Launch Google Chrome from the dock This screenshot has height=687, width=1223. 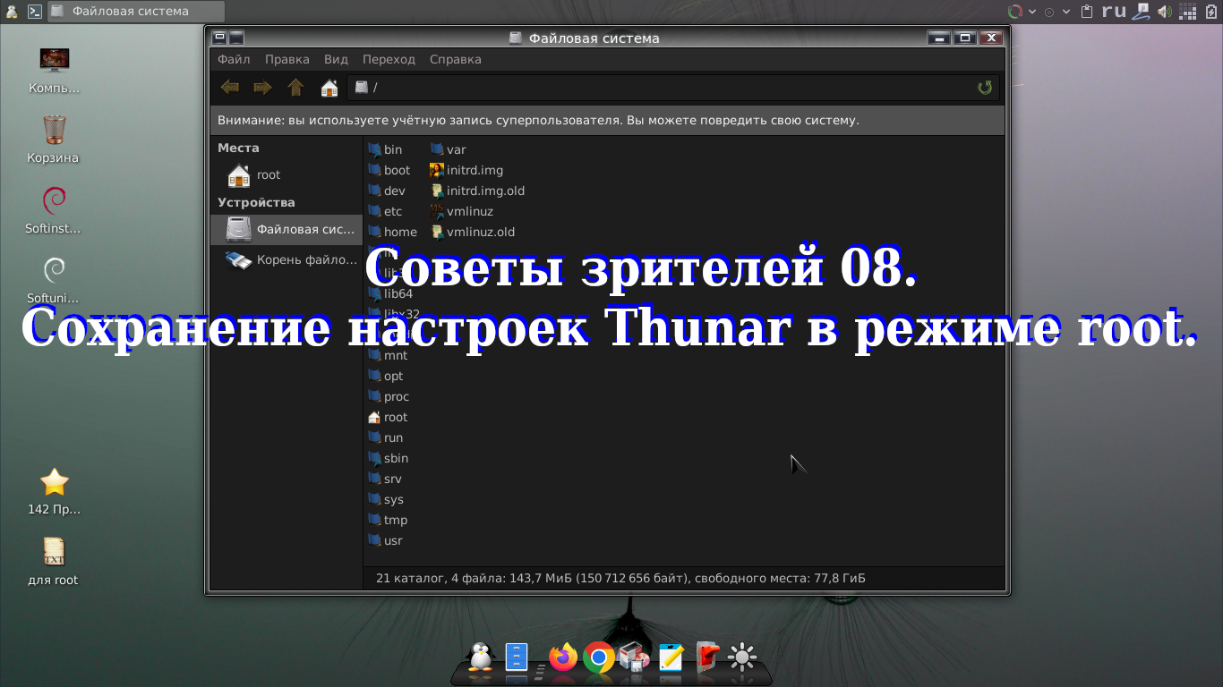tap(598, 659)
